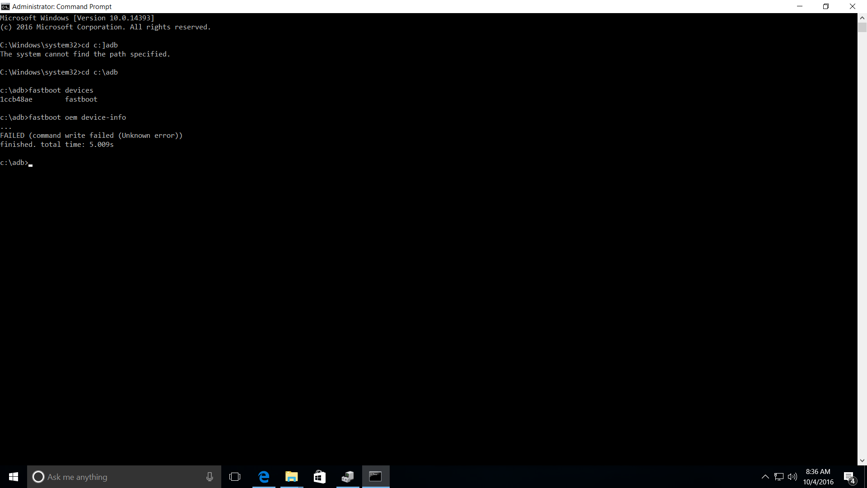Switch to the Device Manager taskbar app
This screenshot has width=867, height=488.
[x=348, y=477]
